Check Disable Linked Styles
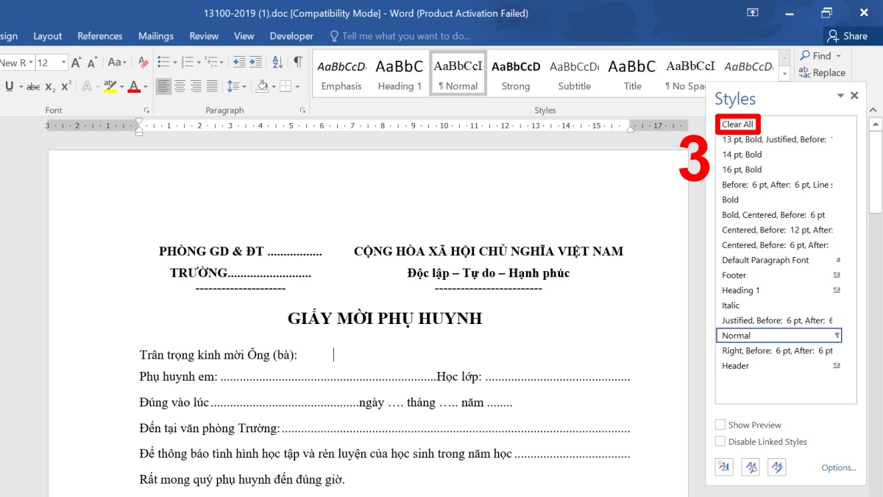Viewport: 883px width, 497px height. point(720,441)
